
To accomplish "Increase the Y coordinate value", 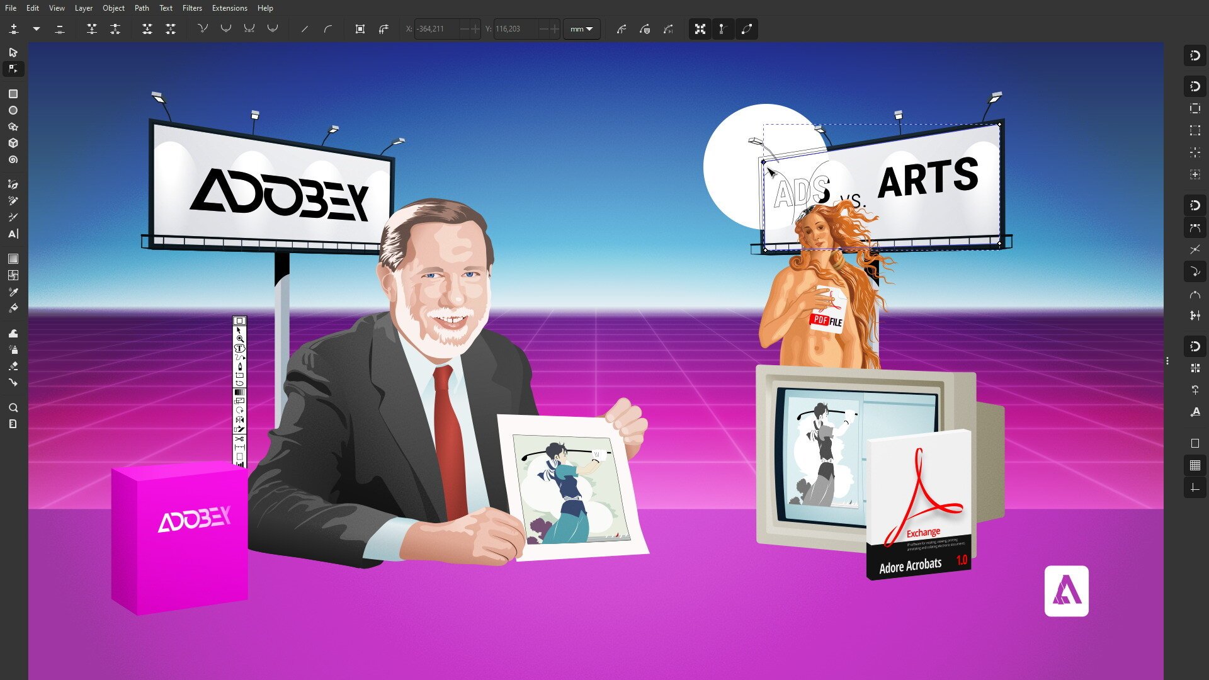I will click(555, 29).
